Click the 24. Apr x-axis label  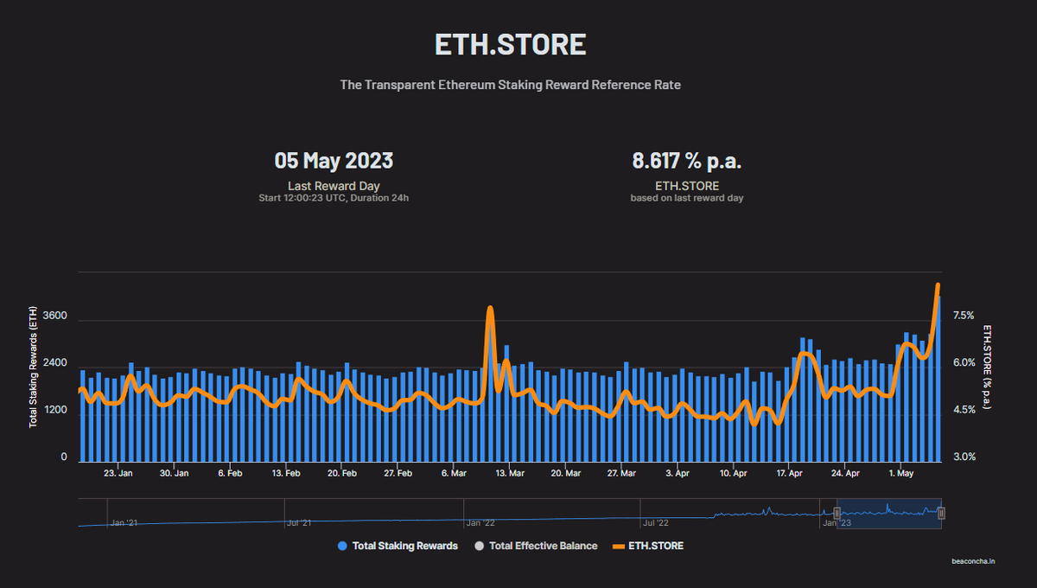click(846, 473)
